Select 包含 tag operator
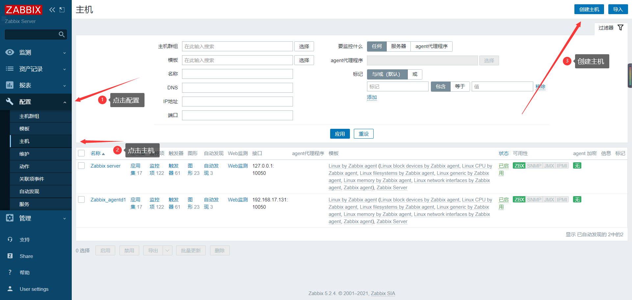This screenshot has width=632, height=300. [x=440, y=86]
